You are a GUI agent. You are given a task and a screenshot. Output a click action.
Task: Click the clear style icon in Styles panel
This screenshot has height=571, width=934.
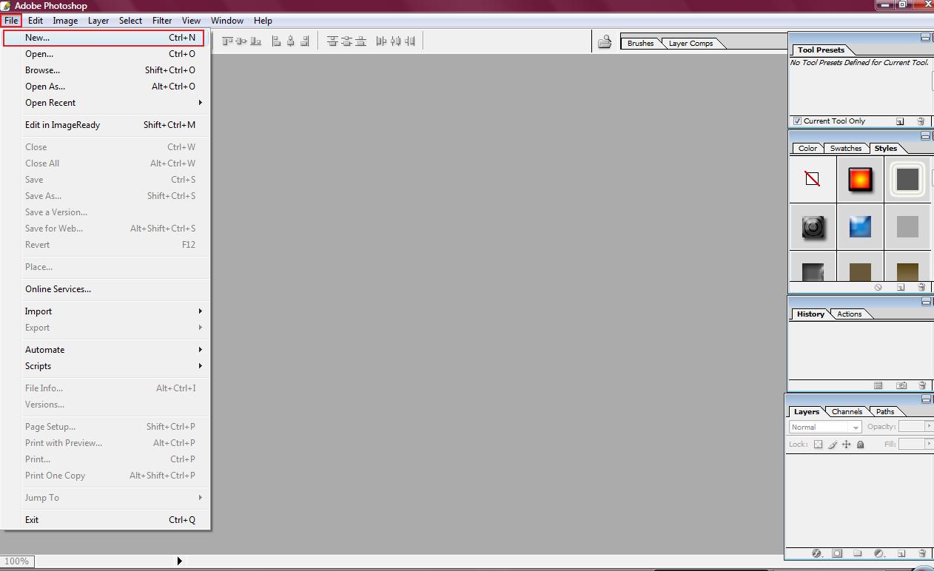tap(878, 287)
